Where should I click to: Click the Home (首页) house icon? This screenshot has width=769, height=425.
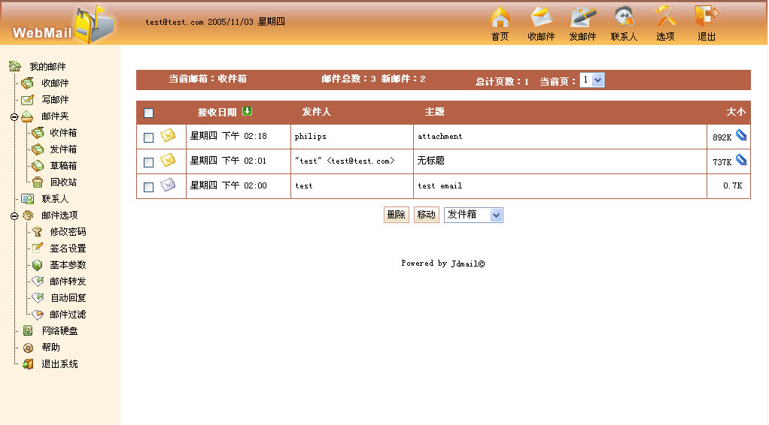tap(500, 17)
